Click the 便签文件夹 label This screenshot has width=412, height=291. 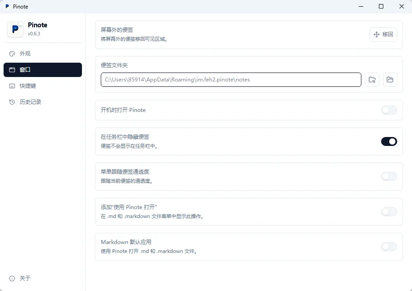(114, 65)
